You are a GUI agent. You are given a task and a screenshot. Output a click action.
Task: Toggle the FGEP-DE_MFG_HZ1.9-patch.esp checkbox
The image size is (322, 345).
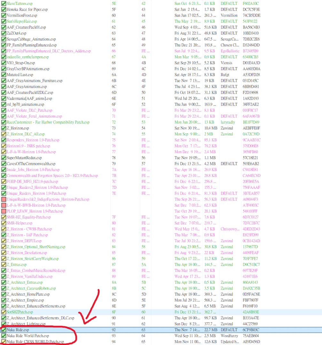tap(4, 181)
